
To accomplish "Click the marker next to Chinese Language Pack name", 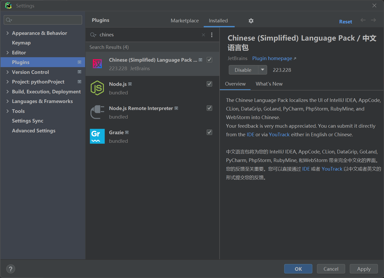I will 201,60.
